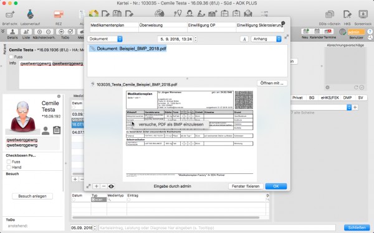
Task: Open the Dokument type dropdown
Action: click(105, 39)
